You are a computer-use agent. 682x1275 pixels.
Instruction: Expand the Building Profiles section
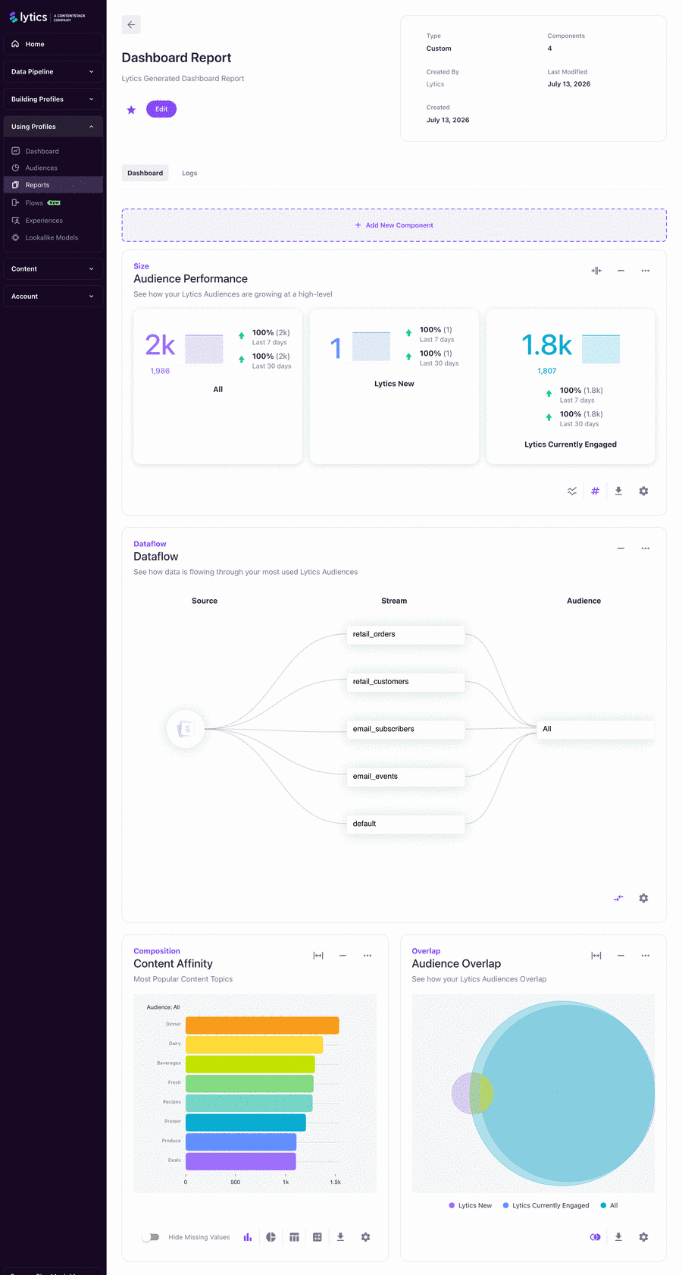click(53, 99)
